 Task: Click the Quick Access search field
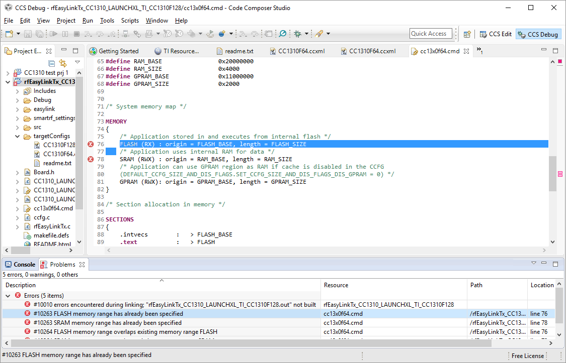pyautogui.click(x=430, y=34)
